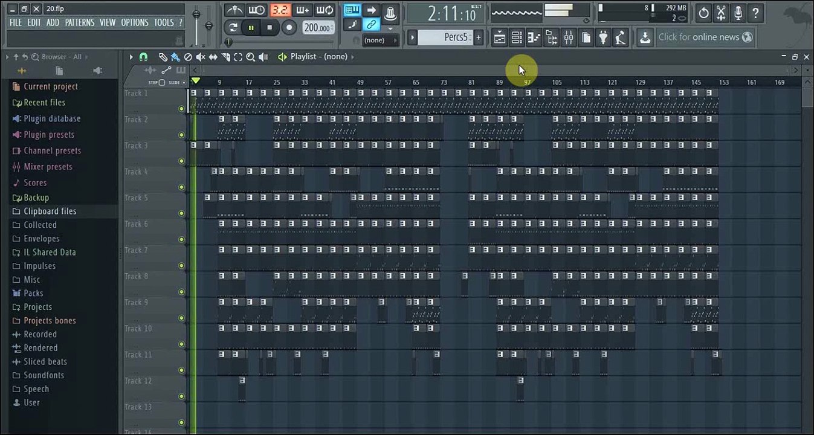Expand the Plugin database folder
Screen dimensions: 814x435
pos(52,119)
